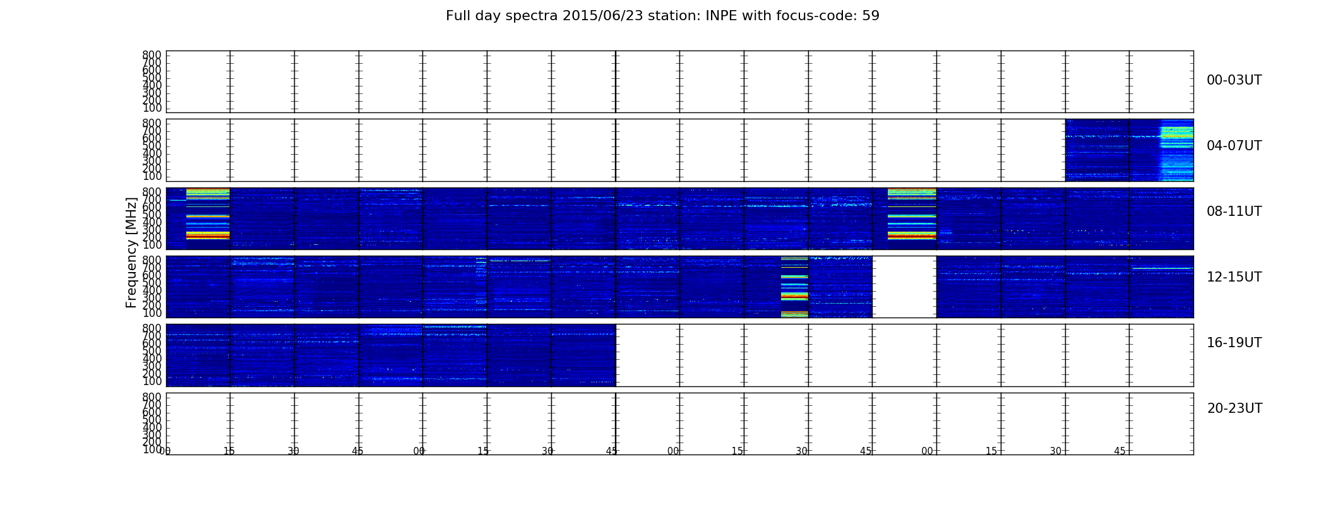
Task: Click the white data gap in the 12-15UT row
Action: click(x=904, y=287)
